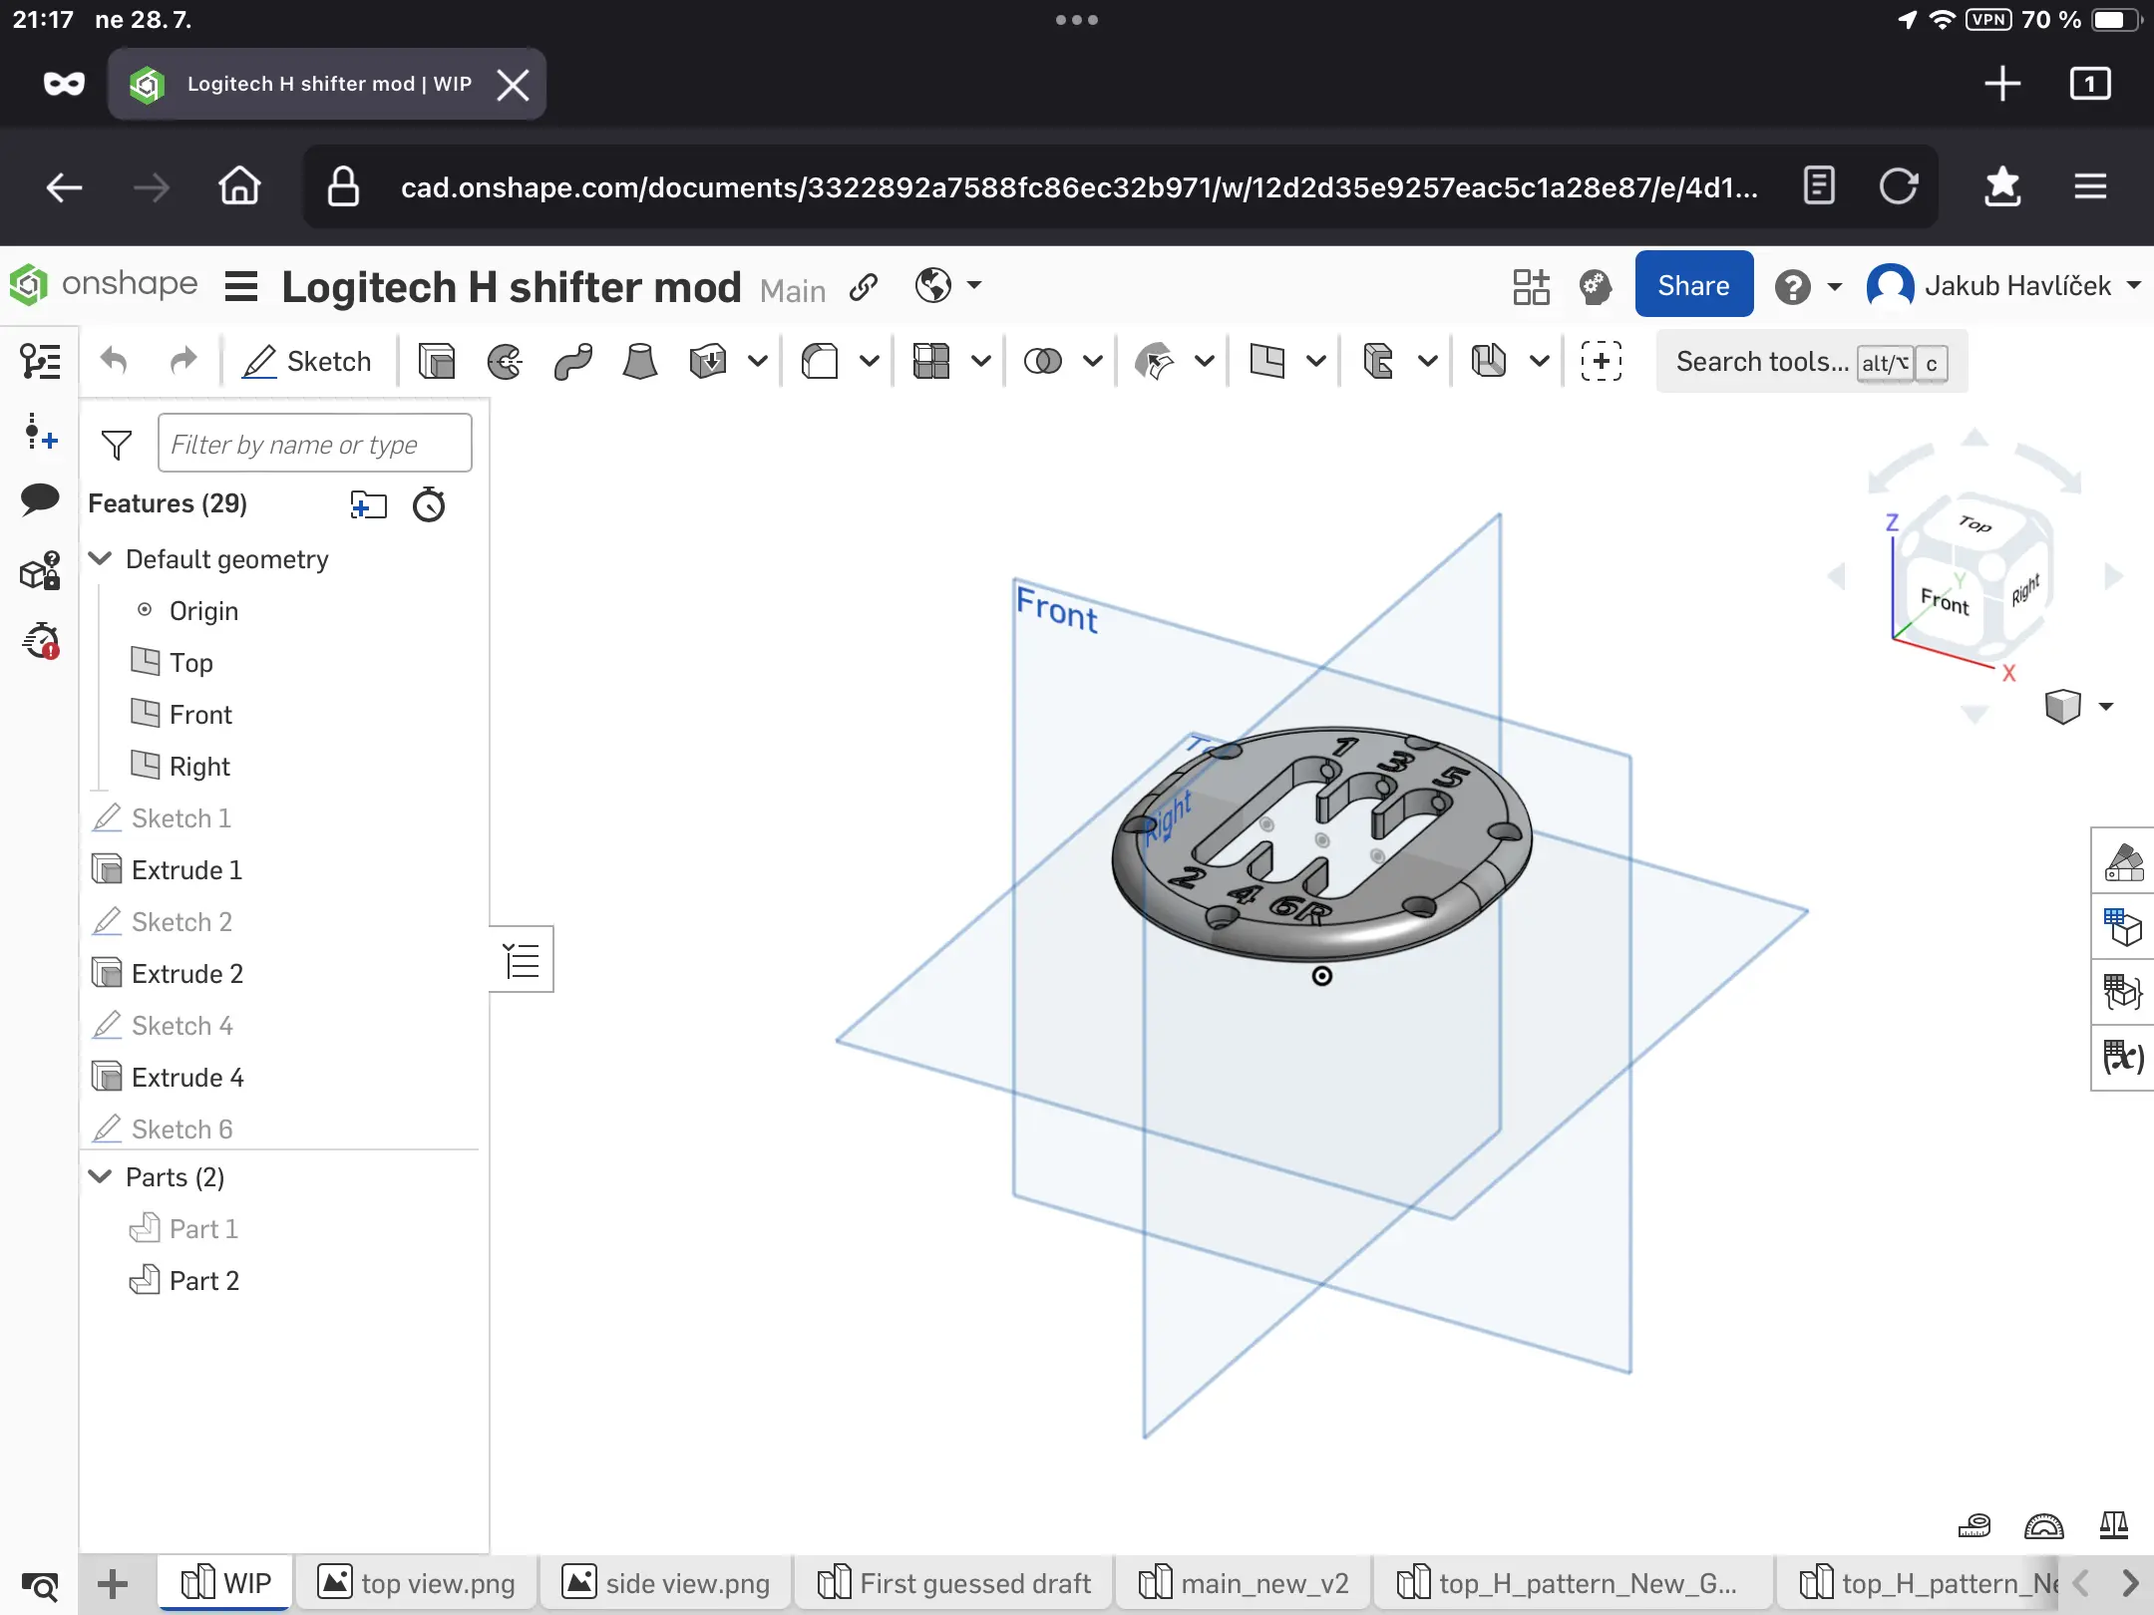Redo the last action
This screenshot has height=1615, width=2154.
(x=183, y=361)
